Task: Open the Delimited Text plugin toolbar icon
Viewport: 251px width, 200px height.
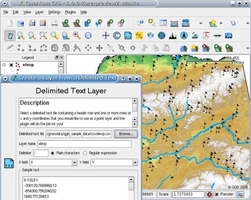Action: pos(128,35)
